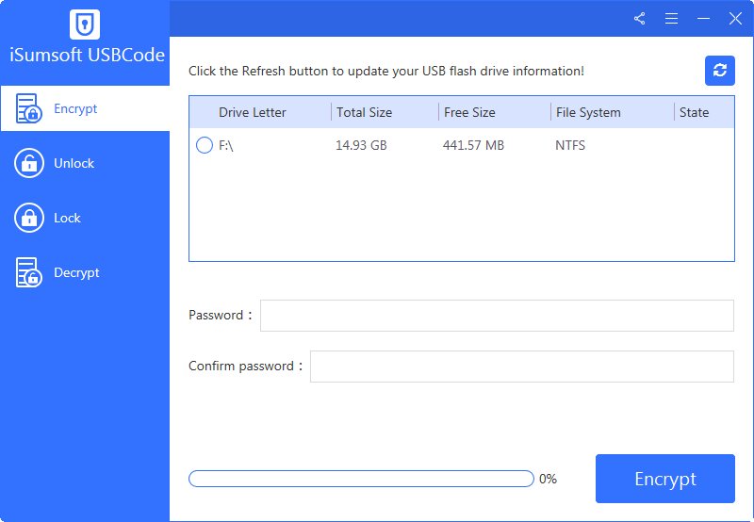Switch to the Decrypt tab
Image resolution: width=754 pixels, height=522 pixels.
[76, 273]
